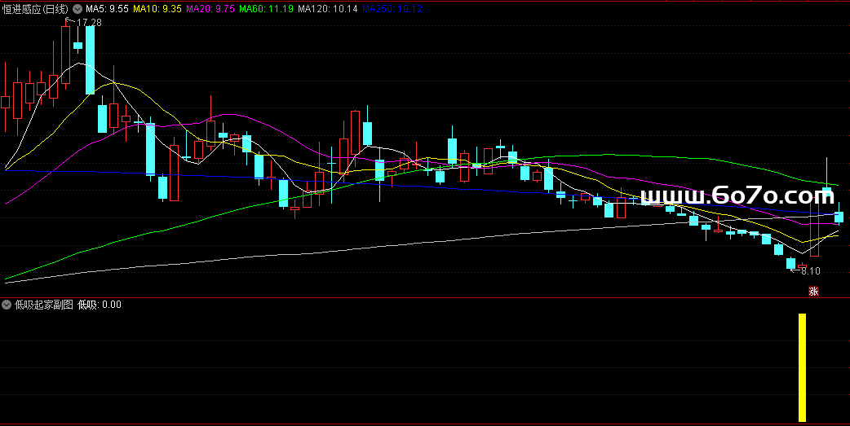Image resolution: width=850 pixels, height=426 pixels.
Task: Click the 8.10 low price marker
Action: (810, 271)
